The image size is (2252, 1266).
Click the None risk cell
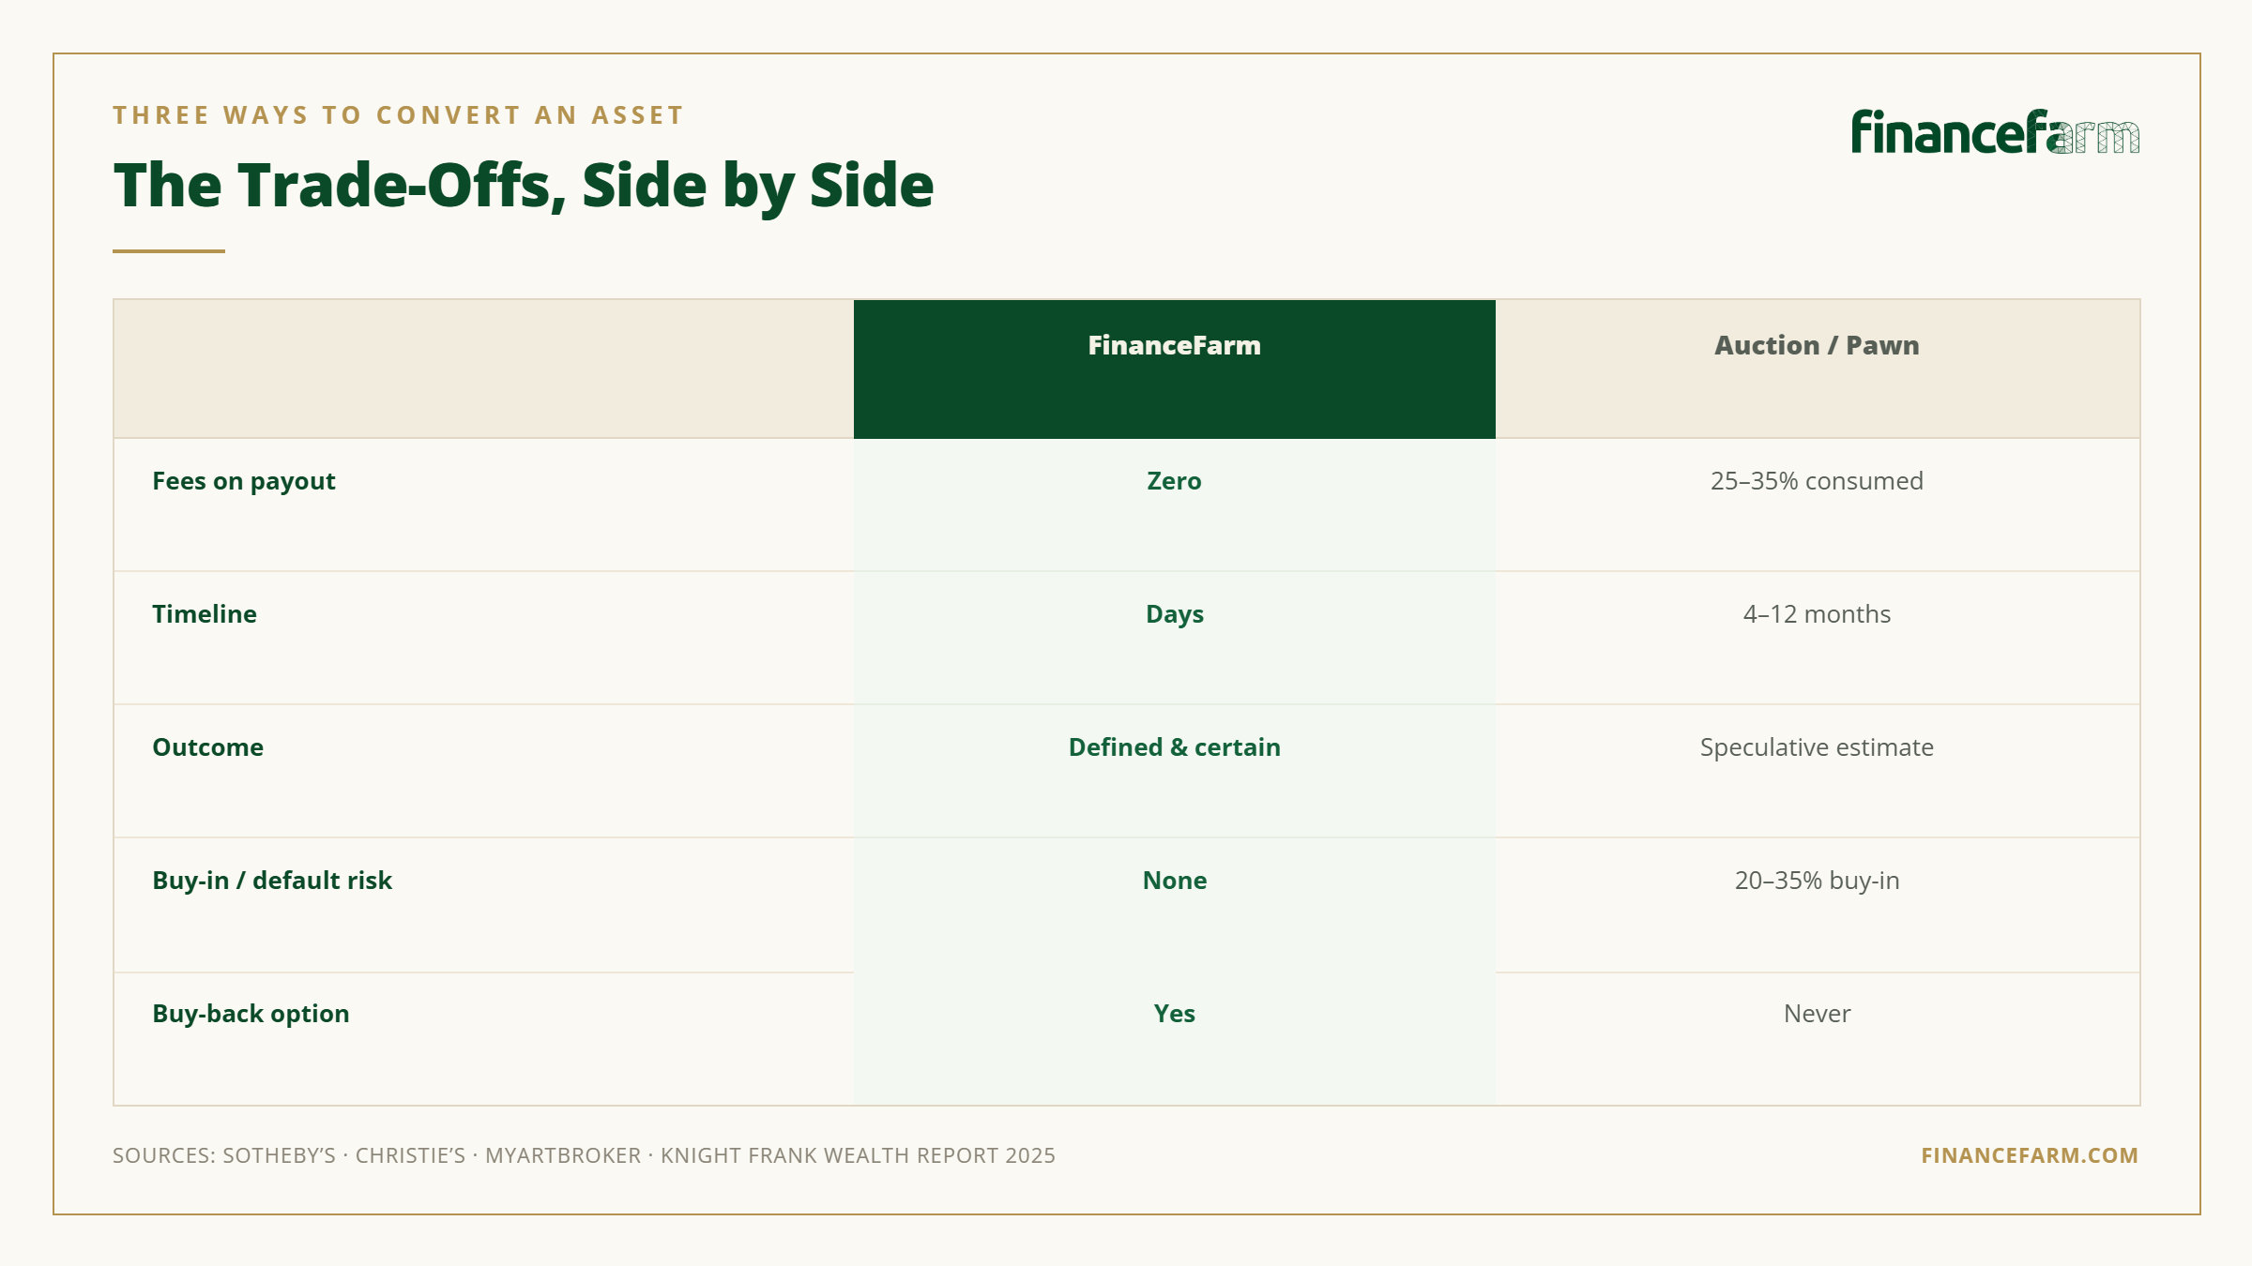[1175, 905]
